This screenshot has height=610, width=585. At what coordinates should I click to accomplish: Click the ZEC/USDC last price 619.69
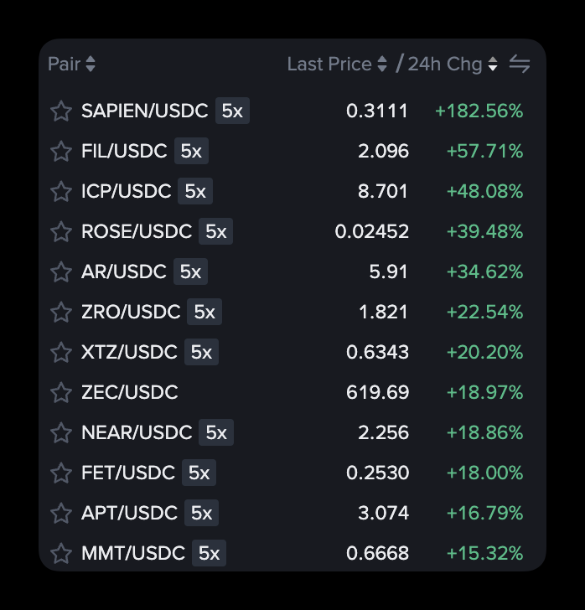[x=377, y=393]
